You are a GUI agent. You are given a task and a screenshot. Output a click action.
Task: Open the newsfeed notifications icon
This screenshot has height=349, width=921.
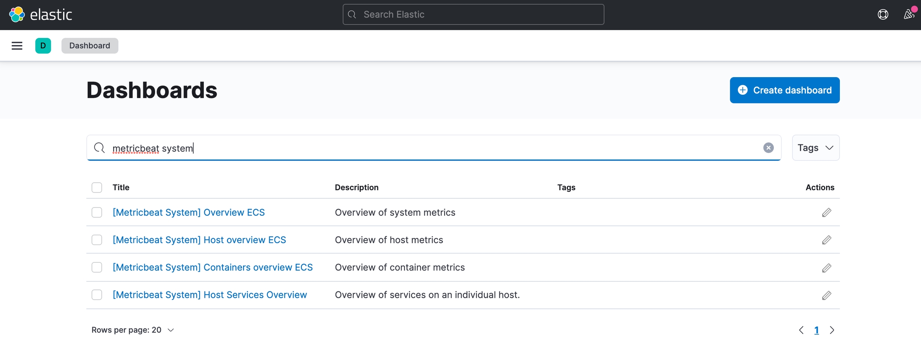tap(909, 14)
